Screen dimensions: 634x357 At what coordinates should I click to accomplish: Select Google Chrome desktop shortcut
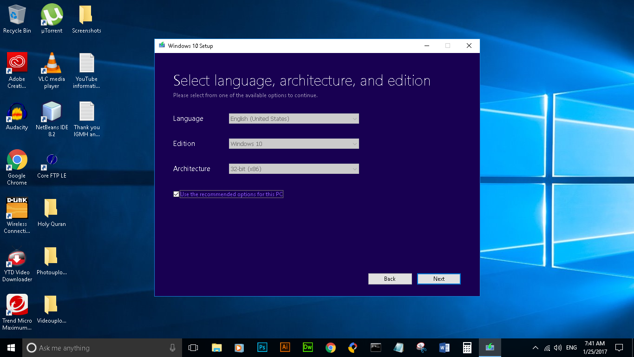tap(17, 167)
